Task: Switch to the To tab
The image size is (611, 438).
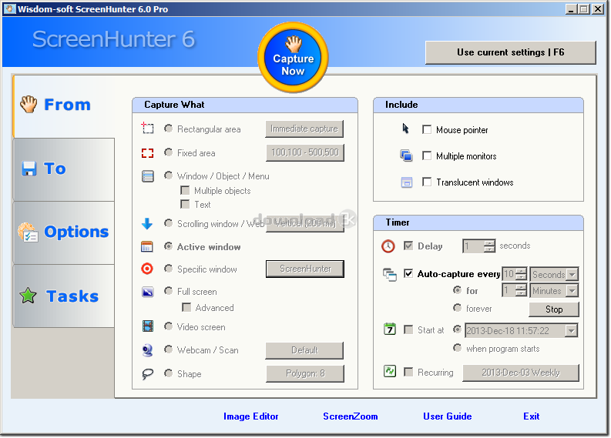Action: [63, 169]
